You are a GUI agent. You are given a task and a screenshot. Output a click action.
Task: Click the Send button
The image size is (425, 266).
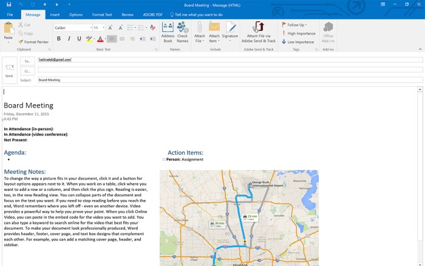[9, 70]
